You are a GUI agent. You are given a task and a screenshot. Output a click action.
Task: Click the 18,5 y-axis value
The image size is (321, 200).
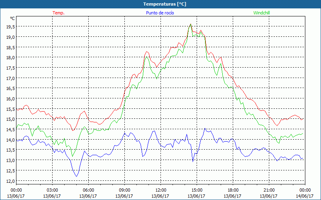tap(10, 47)
